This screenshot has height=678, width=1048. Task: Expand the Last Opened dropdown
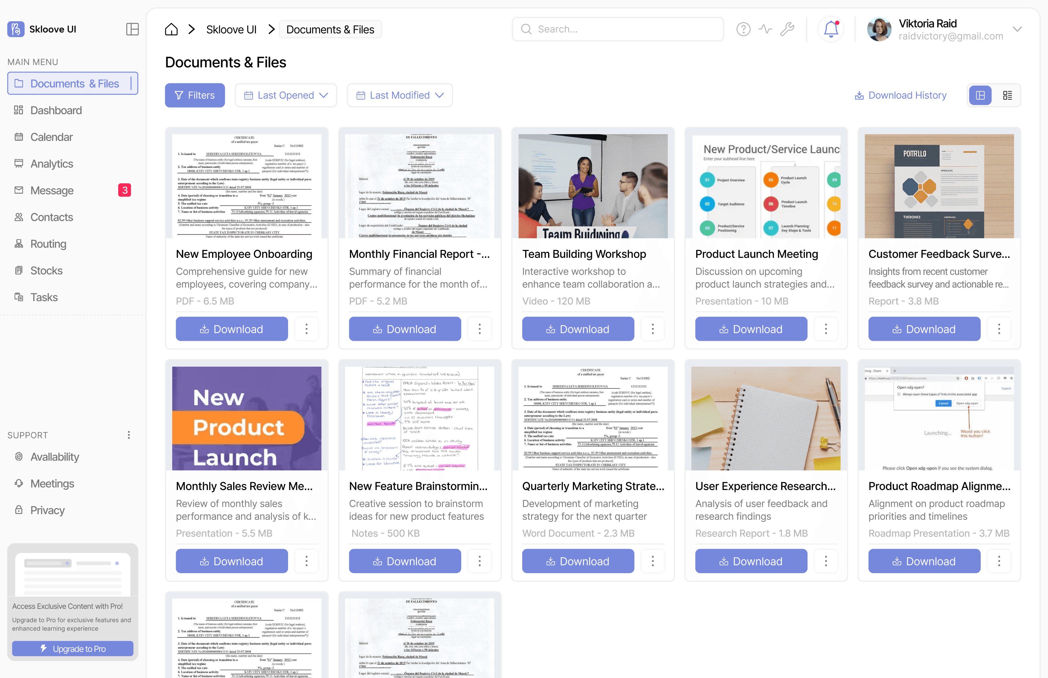(x=286, y=95)
